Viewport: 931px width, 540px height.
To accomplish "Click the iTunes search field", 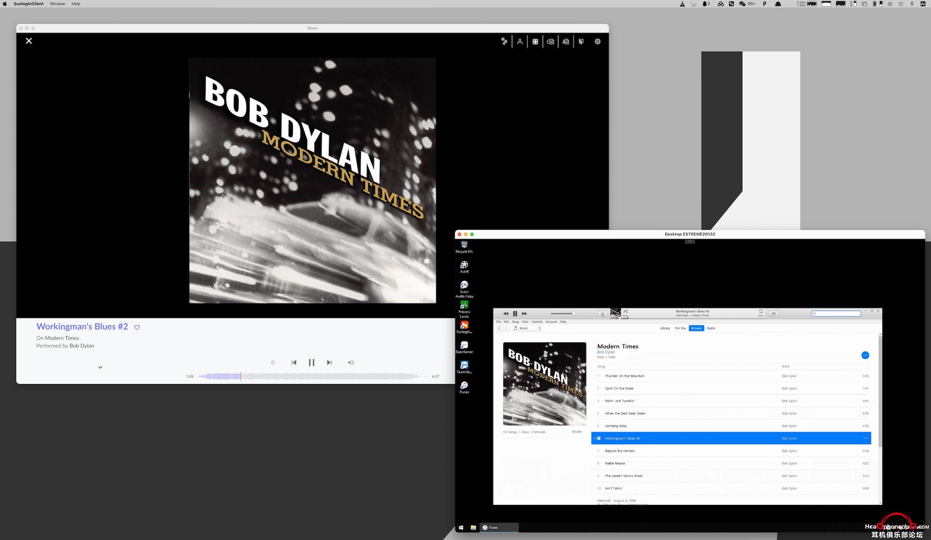I will click(836, 314).
